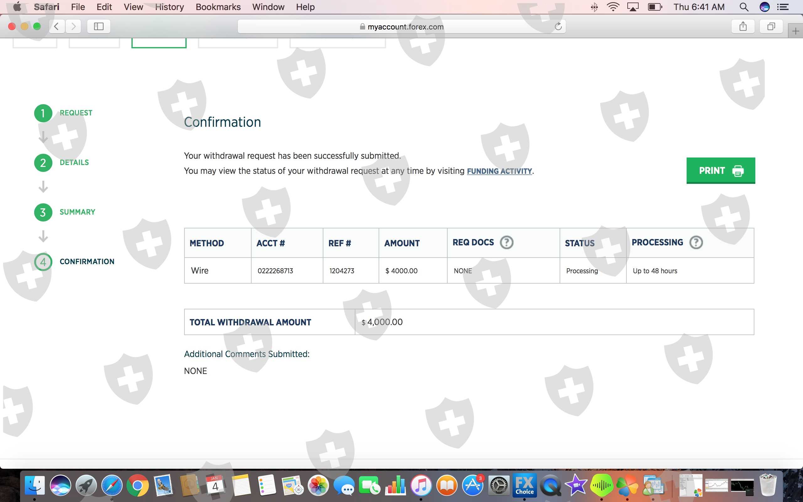Open Spotlight search in menu bar
The width and height of the screenshot is (803, 502).
tap(744, 7)
